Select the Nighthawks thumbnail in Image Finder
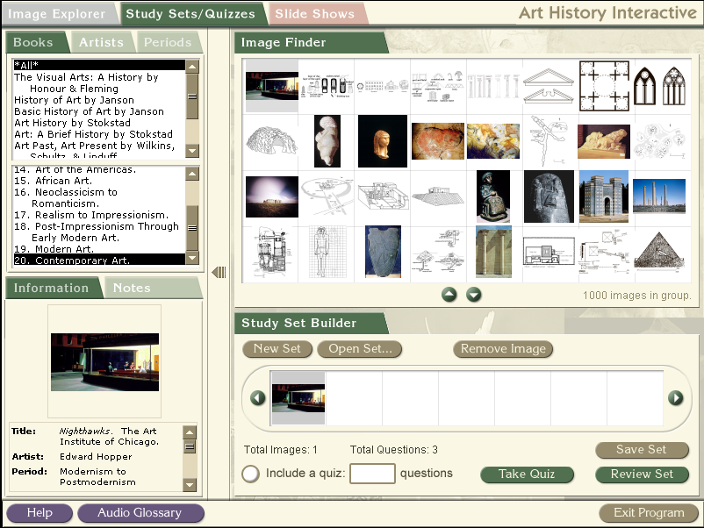Image resolution: width=704 pixels, height=528 pixels. (271, 86)
